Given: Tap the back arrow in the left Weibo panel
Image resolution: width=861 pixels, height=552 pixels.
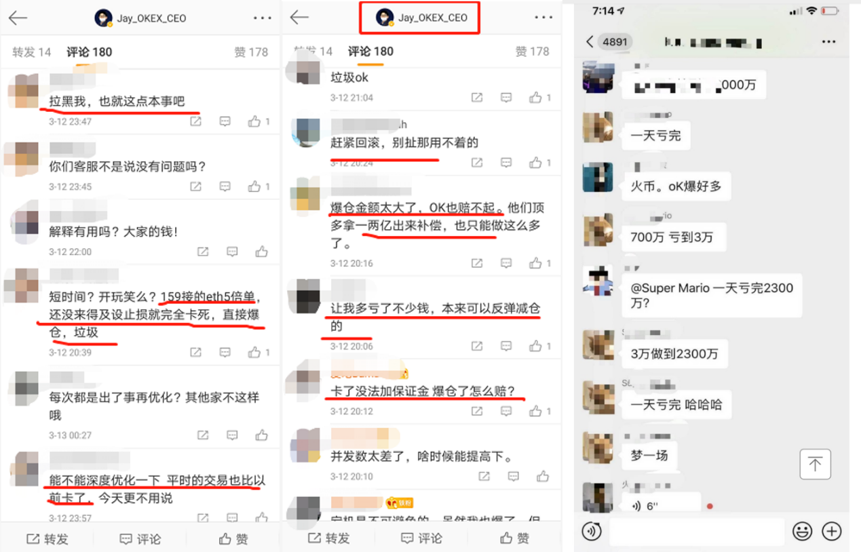Looking at the screenshot, I should [18, 18].
